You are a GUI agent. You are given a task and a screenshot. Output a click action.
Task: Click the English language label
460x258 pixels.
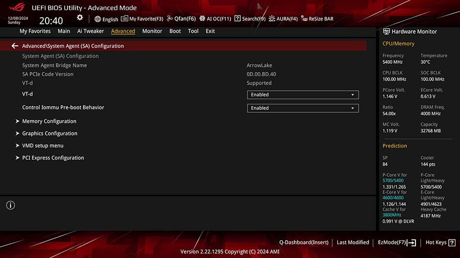[x=110, y=19]
